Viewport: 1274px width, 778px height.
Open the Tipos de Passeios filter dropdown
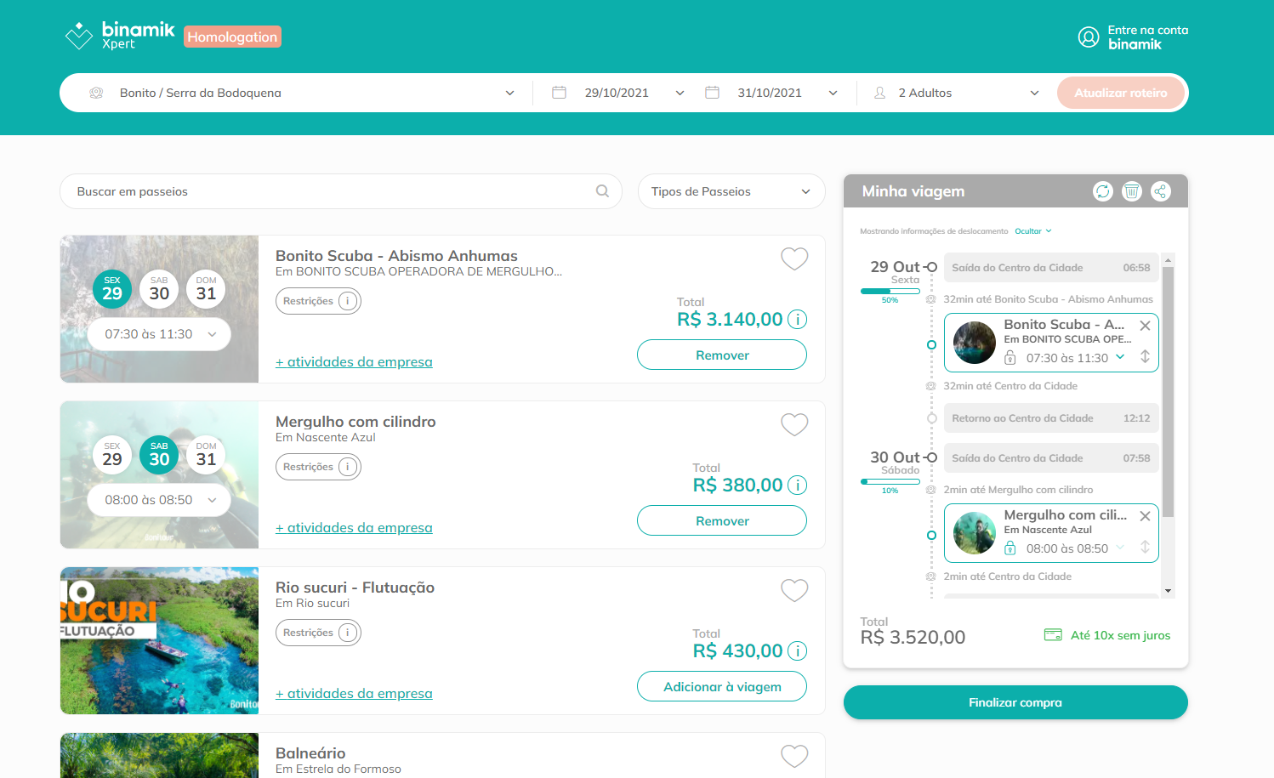[x=731, y=191]
